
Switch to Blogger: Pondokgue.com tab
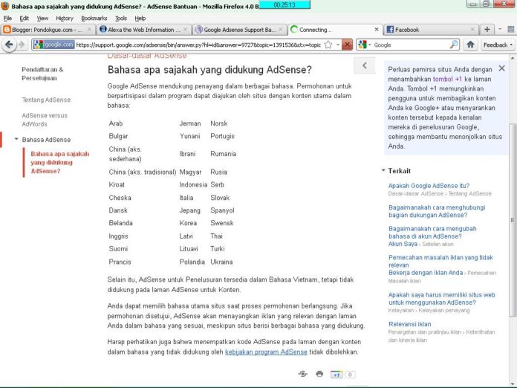click(48, 30)
